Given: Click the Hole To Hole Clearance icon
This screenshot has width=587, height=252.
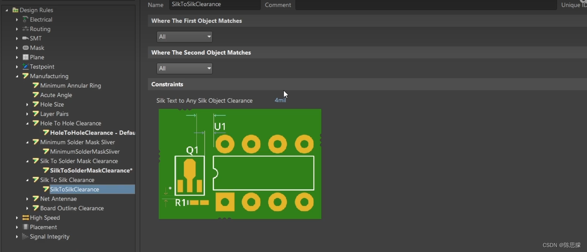Looking at the screenshot, I should (36, 123).
